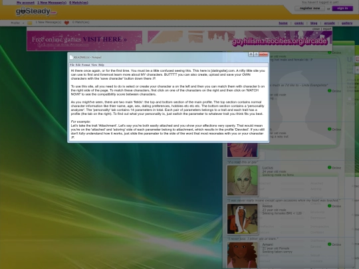Image resolution: width=359 pixels, height=269 pixels.
Task: Click the 'My account' link at top
Action: (25, 3)
